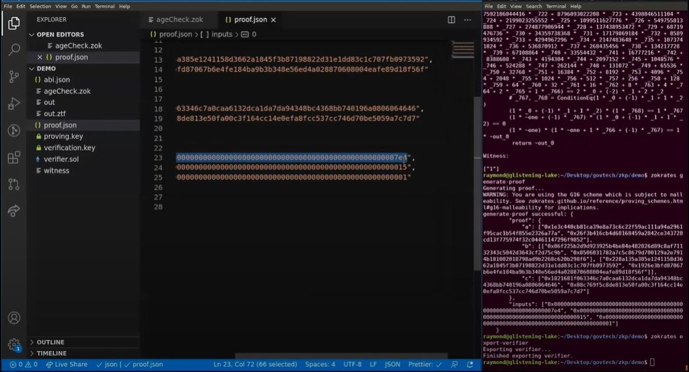
Task: Open out.ztf in the explorer
Action: [84, 113]
